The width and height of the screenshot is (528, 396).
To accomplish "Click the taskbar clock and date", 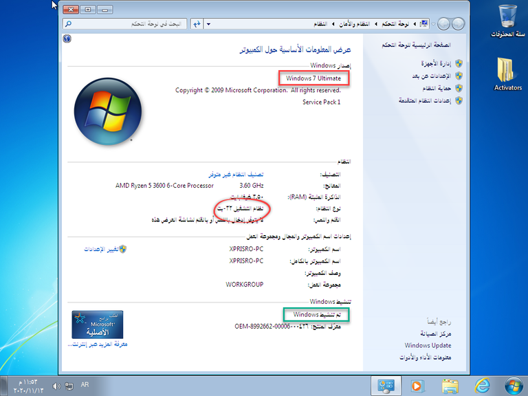I will click(x=29, y=386).
